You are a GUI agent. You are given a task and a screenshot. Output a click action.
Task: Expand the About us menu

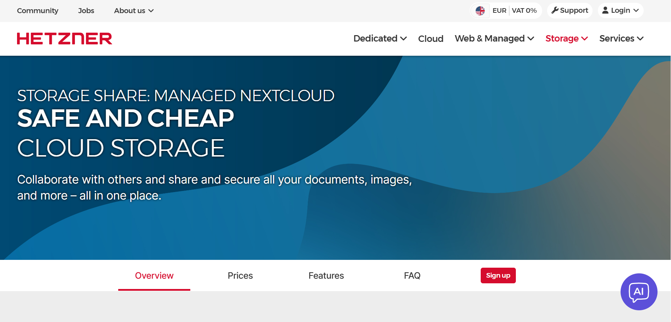click(x=134, y=11)
